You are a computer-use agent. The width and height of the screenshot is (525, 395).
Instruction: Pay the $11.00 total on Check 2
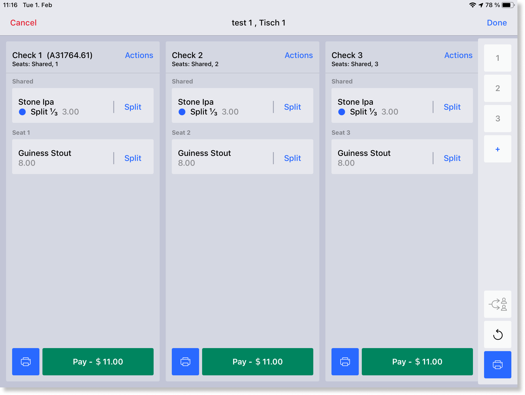click(x=257, y=361)
